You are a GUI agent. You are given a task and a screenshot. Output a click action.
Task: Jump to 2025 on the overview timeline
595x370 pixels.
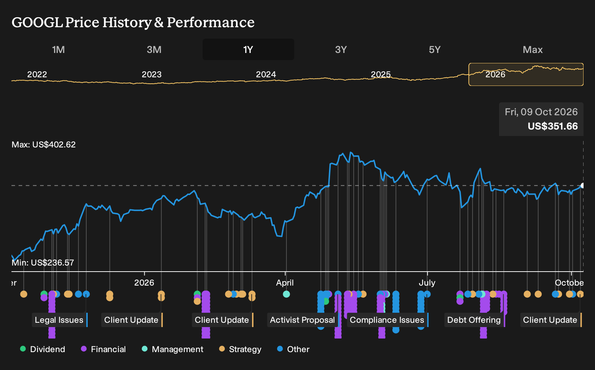(x=381, y=74)
